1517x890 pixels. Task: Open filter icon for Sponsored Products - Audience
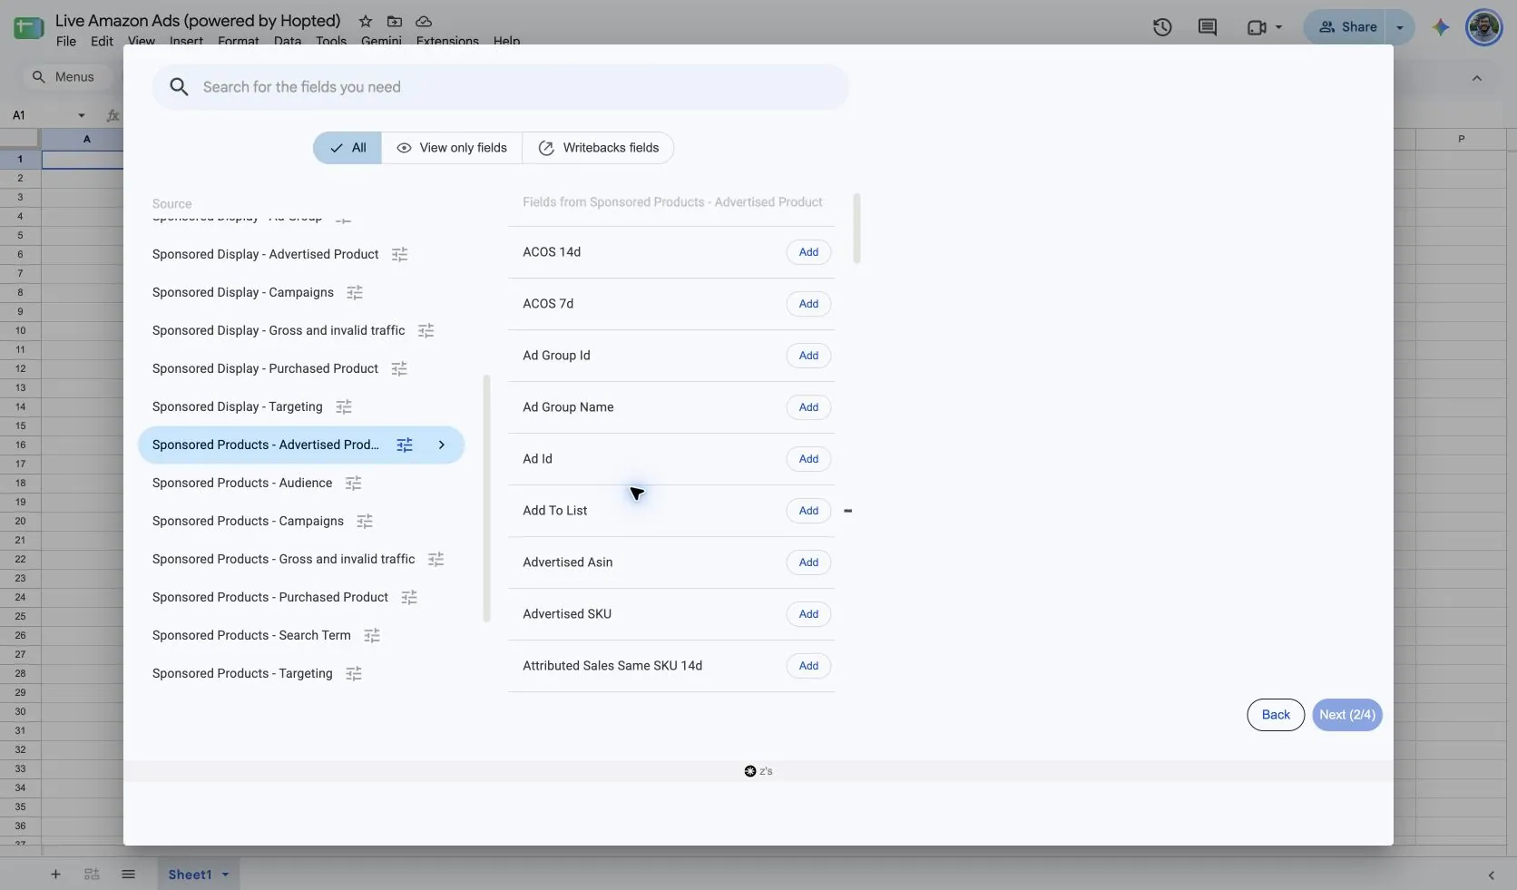354,484
